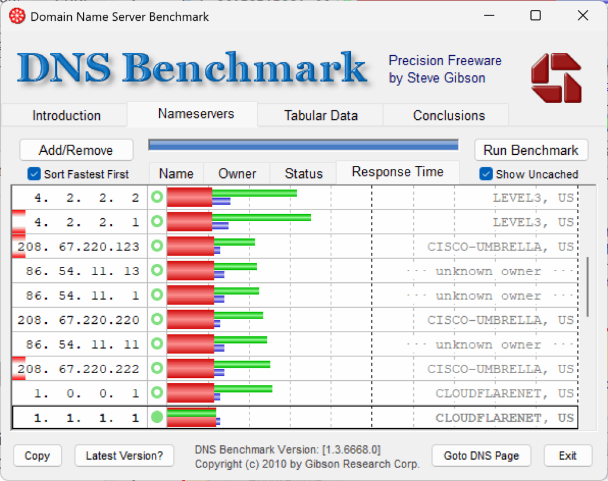This screenshot has width=608, height=481.
Task: Select IP address 208.67.220.222
Action: pyautogui.click(x=79, y=369)
